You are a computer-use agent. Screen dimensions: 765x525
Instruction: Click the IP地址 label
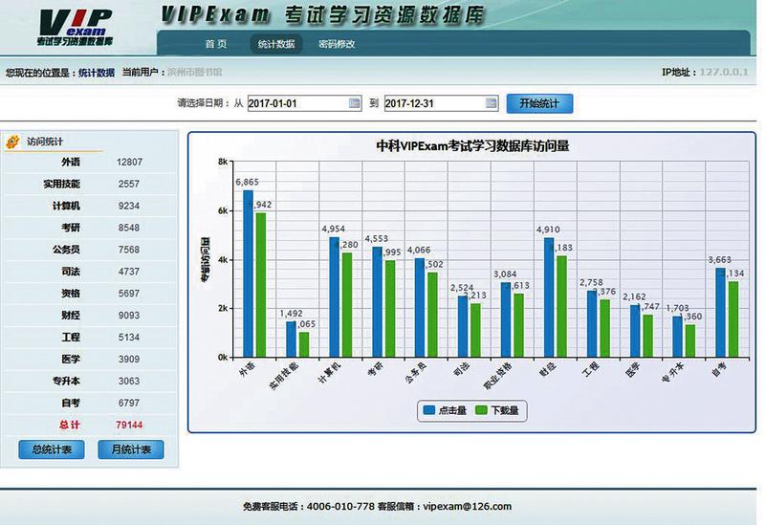(679, 73)
